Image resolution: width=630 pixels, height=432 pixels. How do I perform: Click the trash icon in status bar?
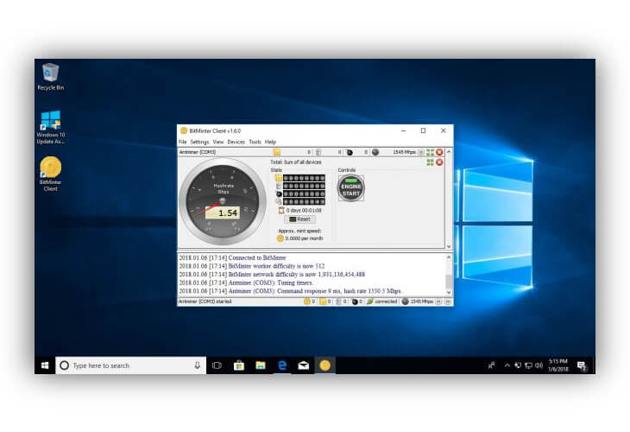[338, 302]
